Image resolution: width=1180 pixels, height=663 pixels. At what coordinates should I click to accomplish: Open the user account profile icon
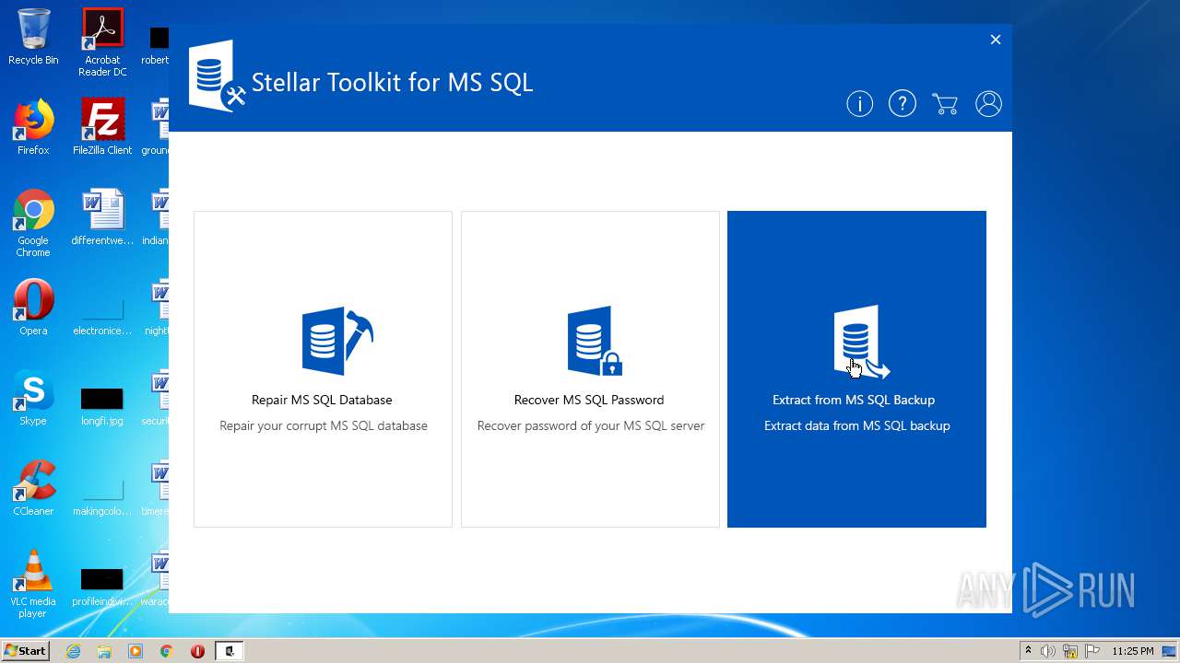pyautogui.click(x=988, y=104)
